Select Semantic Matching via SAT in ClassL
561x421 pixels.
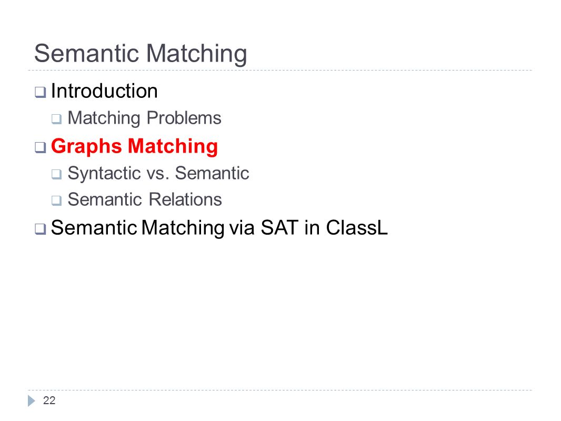tap(219, 228)
